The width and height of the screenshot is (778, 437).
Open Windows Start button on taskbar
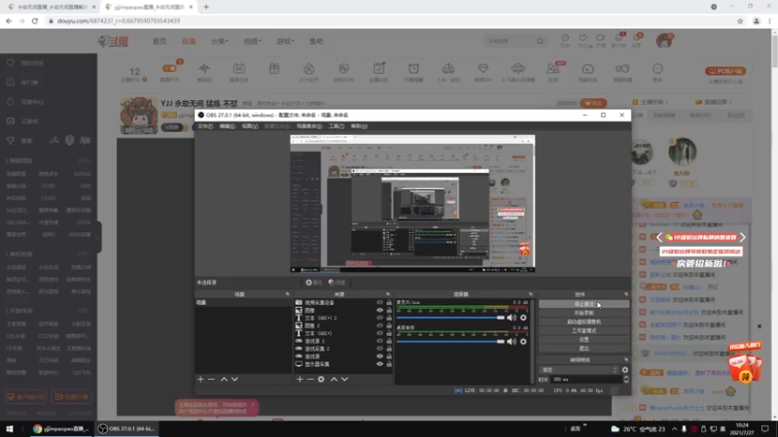pos(10,428)
